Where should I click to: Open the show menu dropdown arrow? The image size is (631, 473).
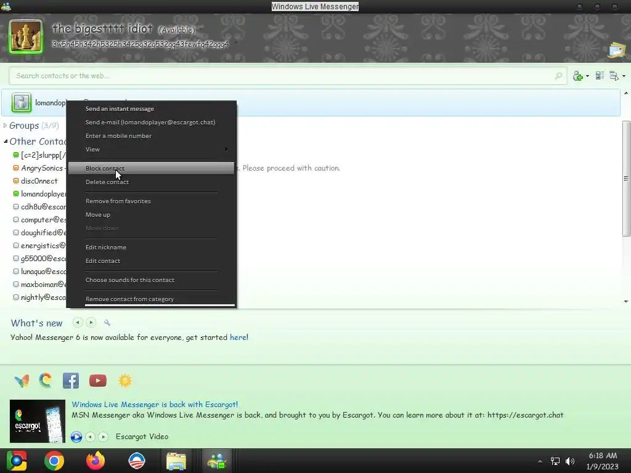click(624, 76)
